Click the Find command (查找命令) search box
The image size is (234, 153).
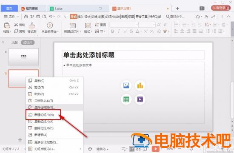175,17
